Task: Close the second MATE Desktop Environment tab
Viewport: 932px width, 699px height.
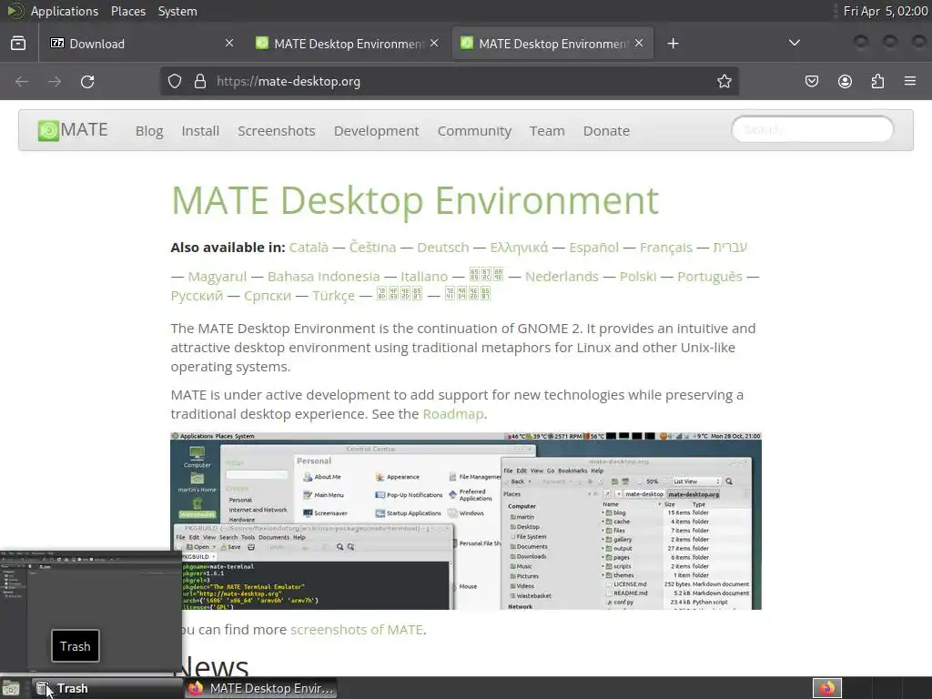Action: [x=434, y=43]
